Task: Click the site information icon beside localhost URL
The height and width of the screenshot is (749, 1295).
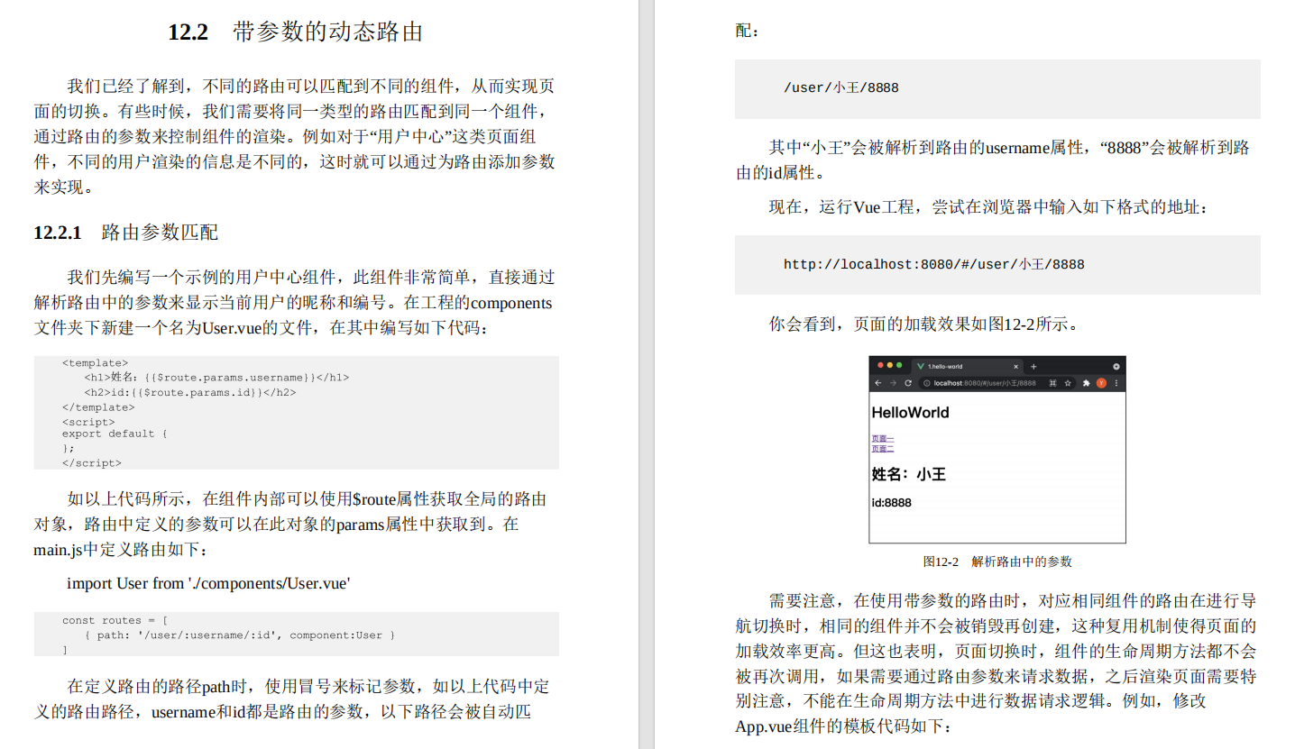Action: click(x=926, y=383)
